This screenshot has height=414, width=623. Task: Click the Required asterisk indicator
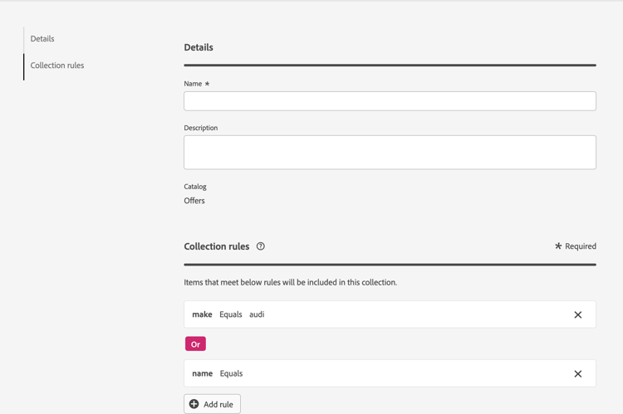tap(558, 246)
